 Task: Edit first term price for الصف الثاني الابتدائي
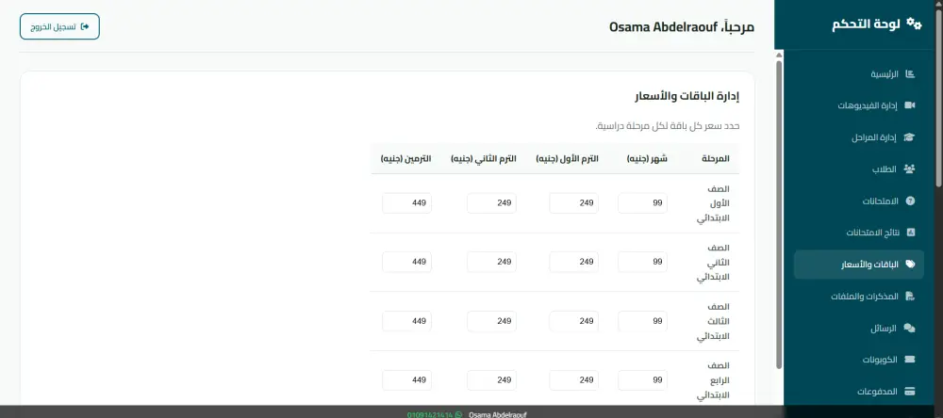(573, 262)
